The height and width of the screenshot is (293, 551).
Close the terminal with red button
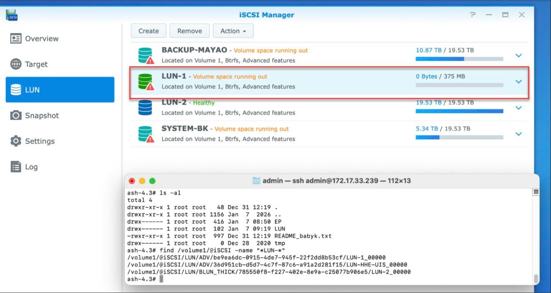coord(132,181)
